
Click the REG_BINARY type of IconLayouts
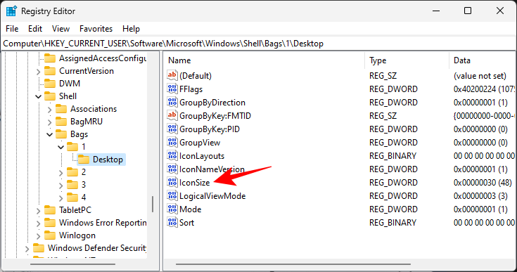pos(392,156)
